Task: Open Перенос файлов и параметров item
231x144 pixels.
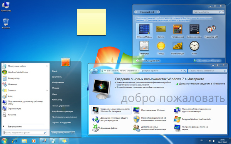Action: (192, 110)
